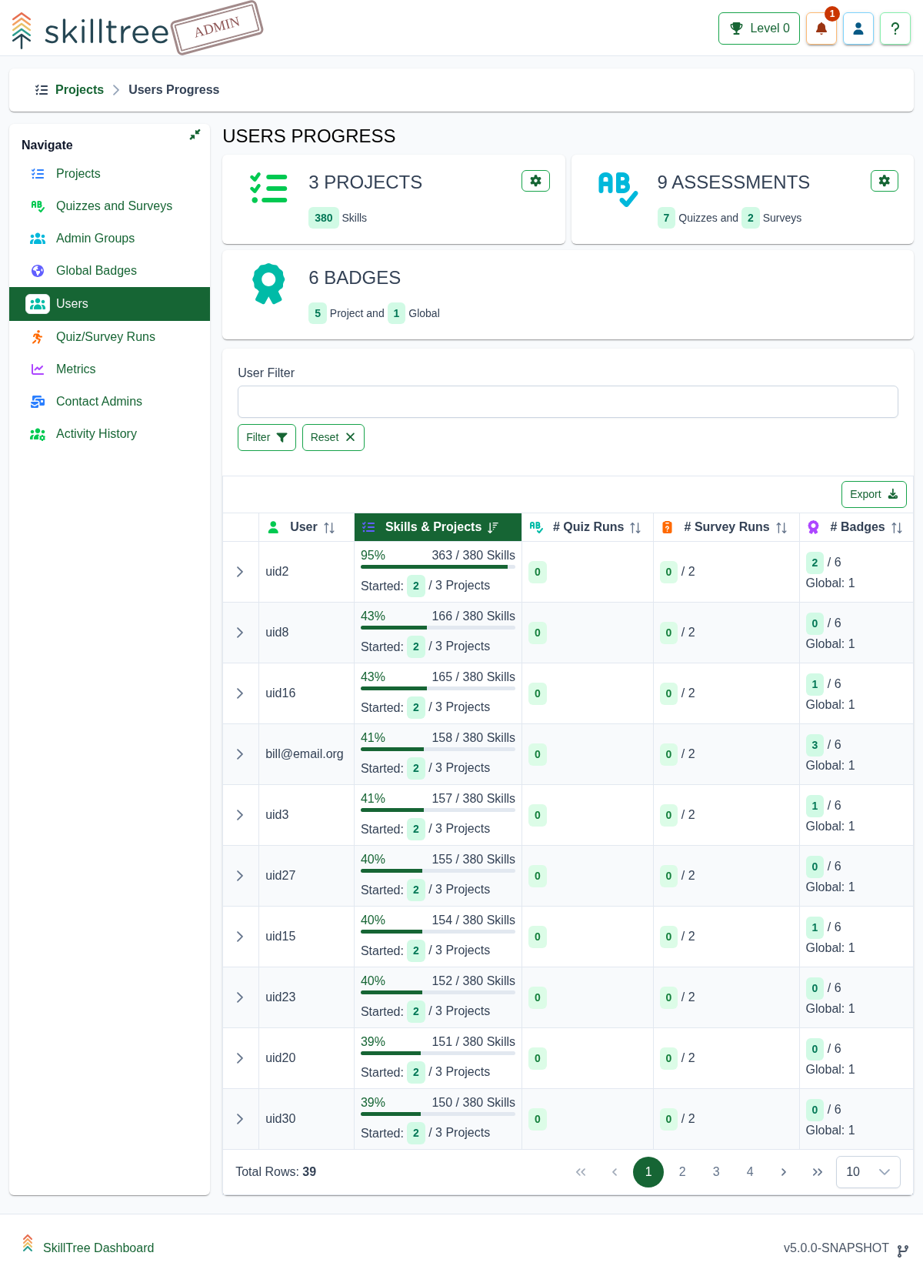Open Projects in the sidebar

pyautogui.click(x=109, y=174)
